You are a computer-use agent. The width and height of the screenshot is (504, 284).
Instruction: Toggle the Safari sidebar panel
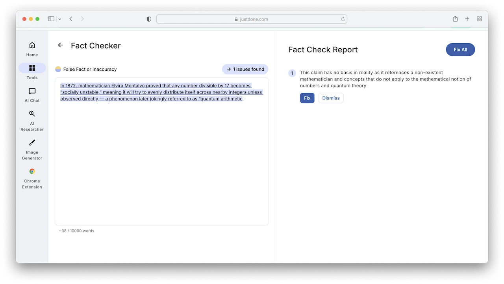coord(51,19)
